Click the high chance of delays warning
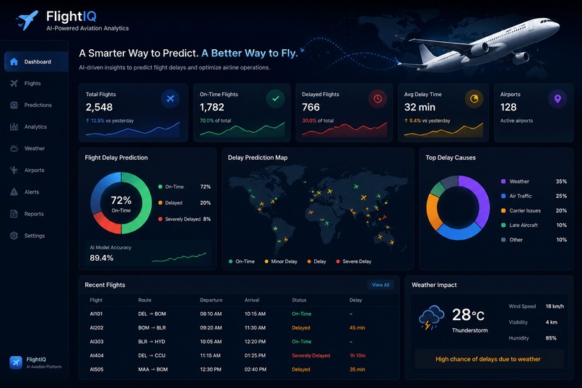The image size is (582, 388). (488, 359)
